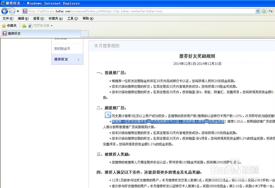Screen dimensions: 275x188
Task: Click the 本月推荐规则 heading
Action: point(107,46)
